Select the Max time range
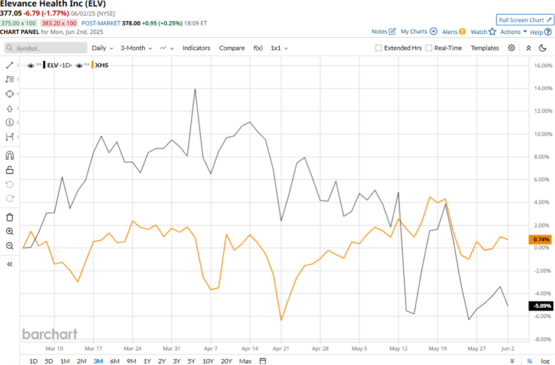 click(245, 361)
